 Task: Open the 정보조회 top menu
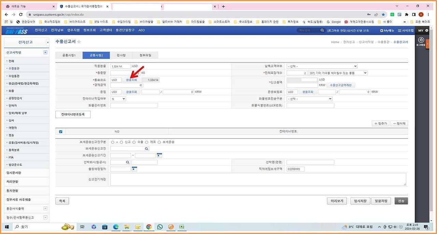(x=89, y=30)
